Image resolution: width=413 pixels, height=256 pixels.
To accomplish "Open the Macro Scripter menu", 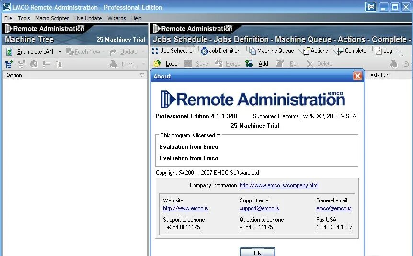I will tap(52, 18).
